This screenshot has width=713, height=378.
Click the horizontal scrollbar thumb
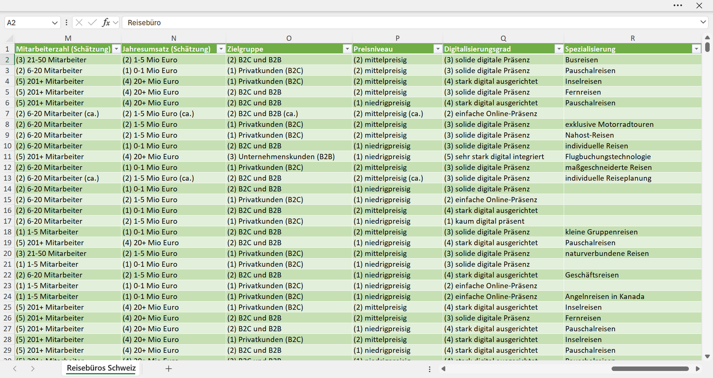point(650,369)
